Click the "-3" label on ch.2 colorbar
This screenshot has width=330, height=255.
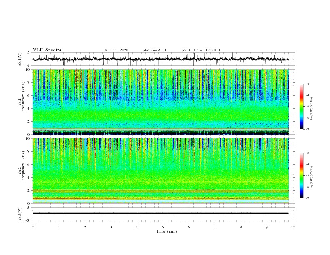tap(307, 153)
